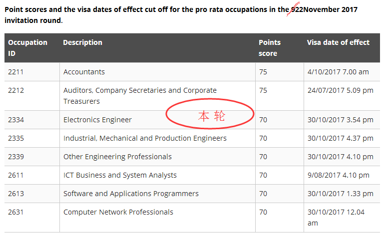
Task: Click the Points score column header
Action: click(x=270, y=47)
